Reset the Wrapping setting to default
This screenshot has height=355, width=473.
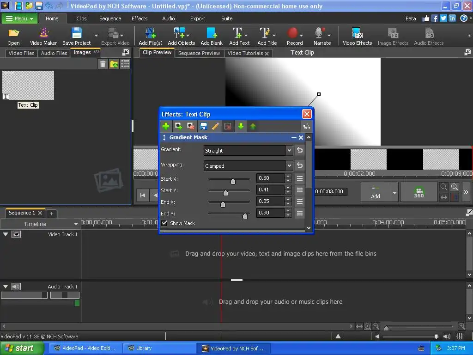click(299, 165)
